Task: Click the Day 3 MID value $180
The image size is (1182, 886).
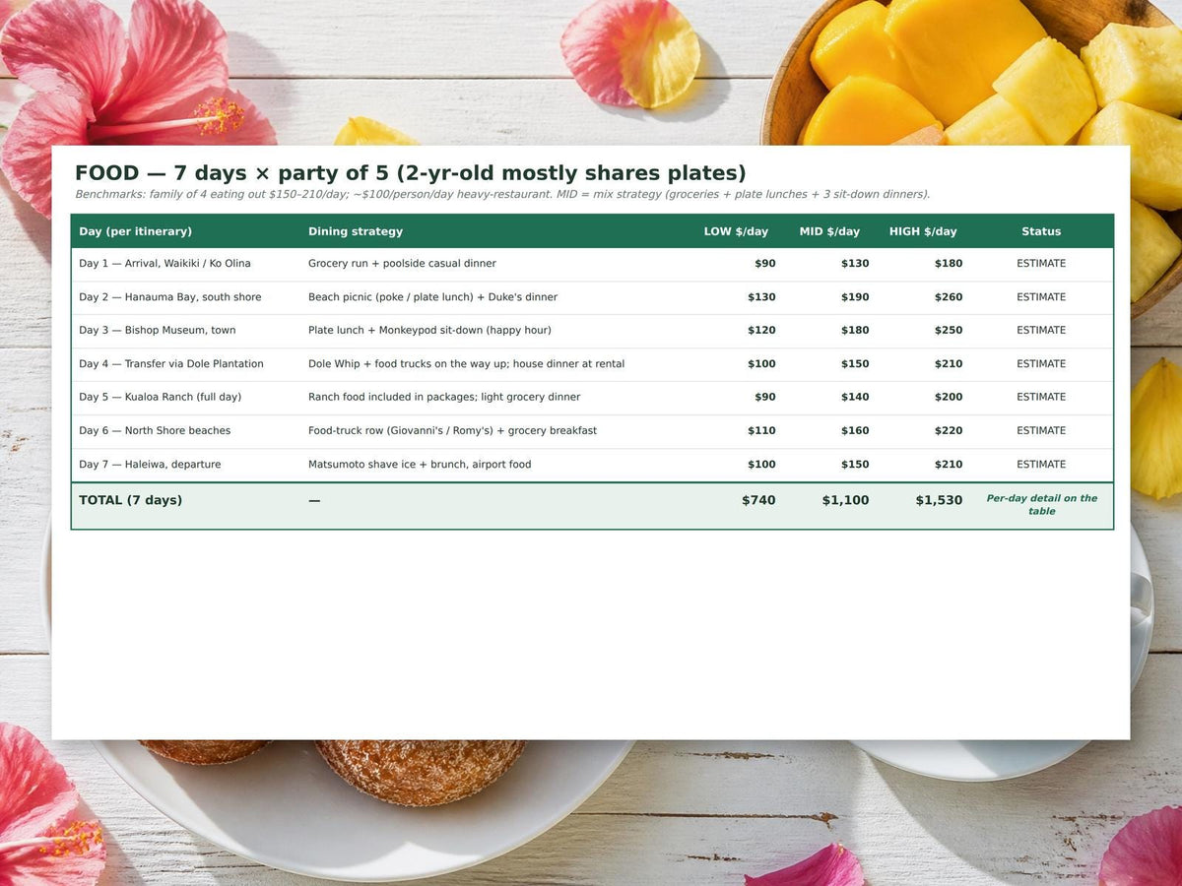Action: 855,331
